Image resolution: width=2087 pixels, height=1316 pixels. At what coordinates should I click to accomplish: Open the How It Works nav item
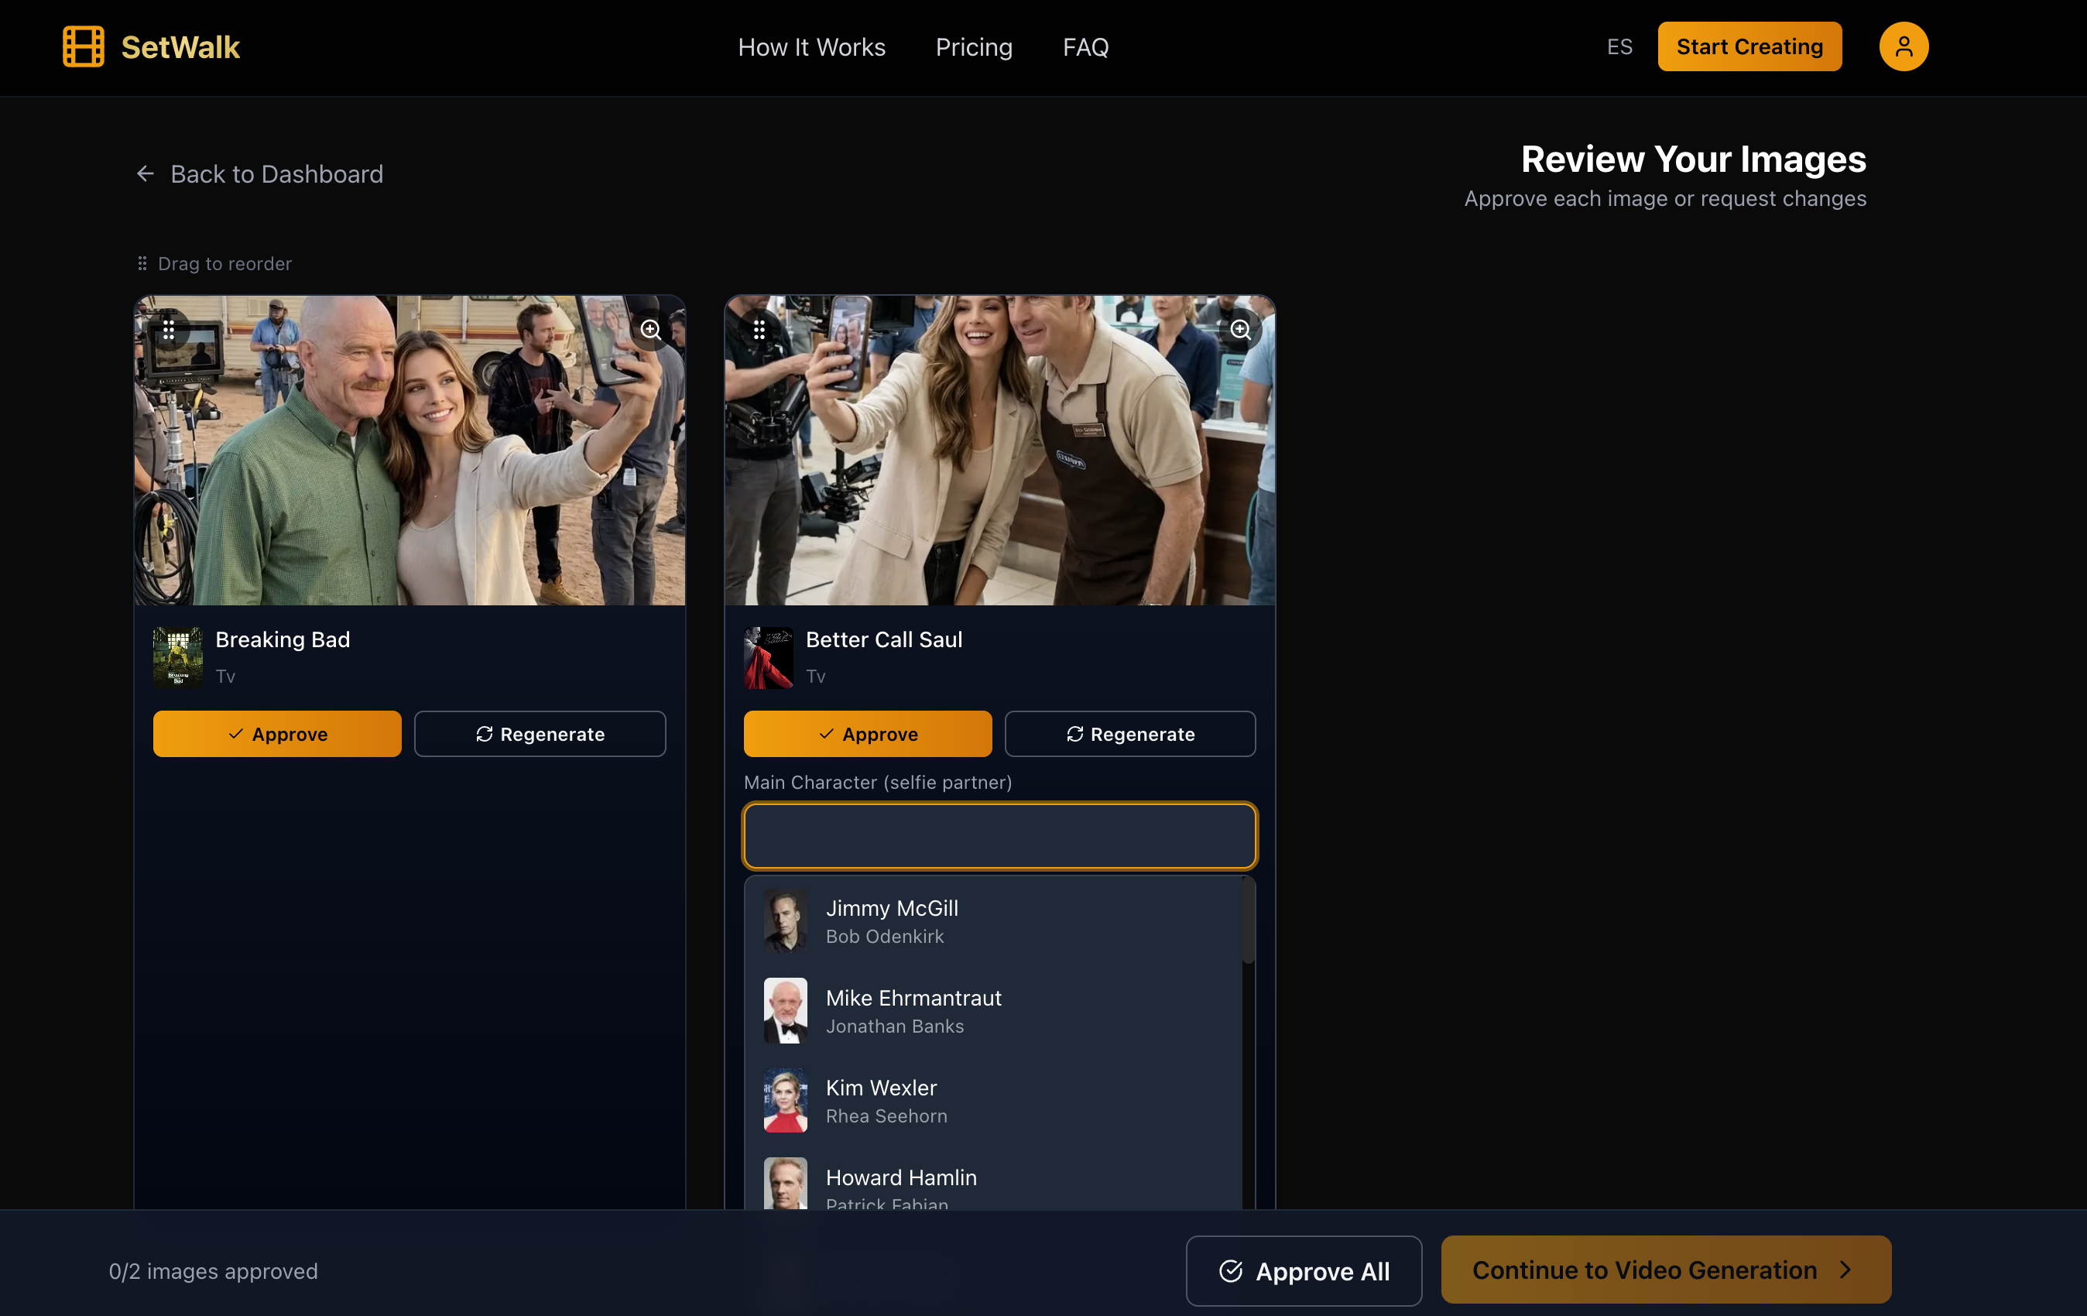[x=811, y=46]
